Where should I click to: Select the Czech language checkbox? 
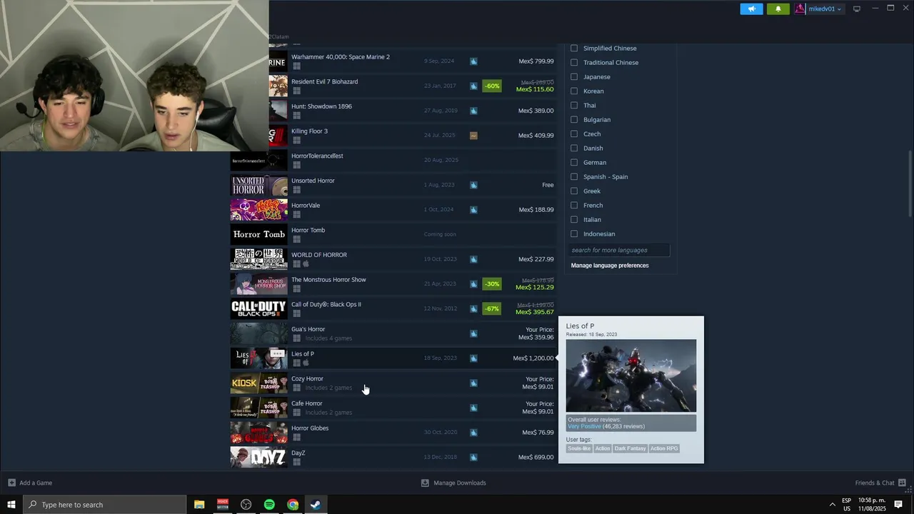[574, 133]
